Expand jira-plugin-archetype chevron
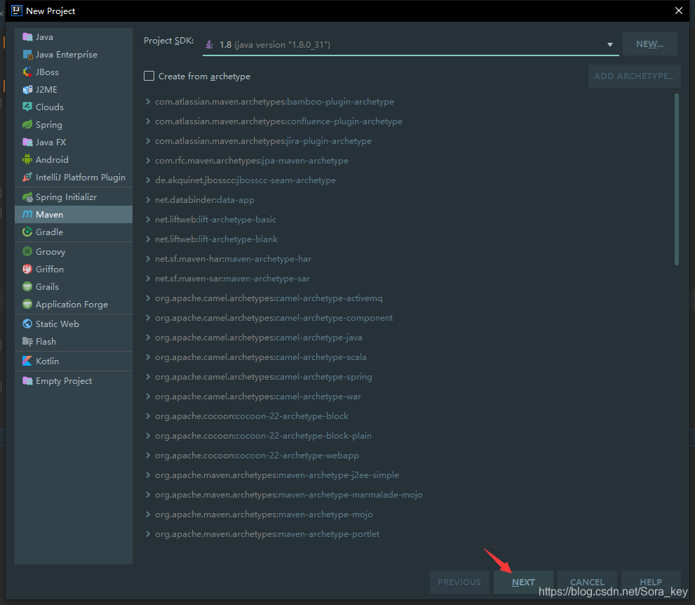The image size is (695, 605). point(148,140)
